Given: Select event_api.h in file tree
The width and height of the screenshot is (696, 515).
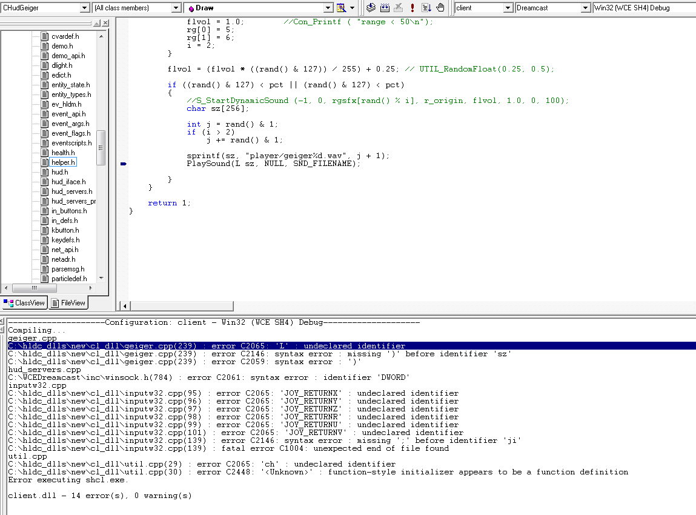Looking at the screenshot, I should [x=68, y=114].
